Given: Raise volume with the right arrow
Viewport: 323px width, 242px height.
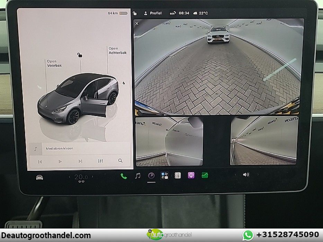Looking at the screenshot, I should pos(258,174).
